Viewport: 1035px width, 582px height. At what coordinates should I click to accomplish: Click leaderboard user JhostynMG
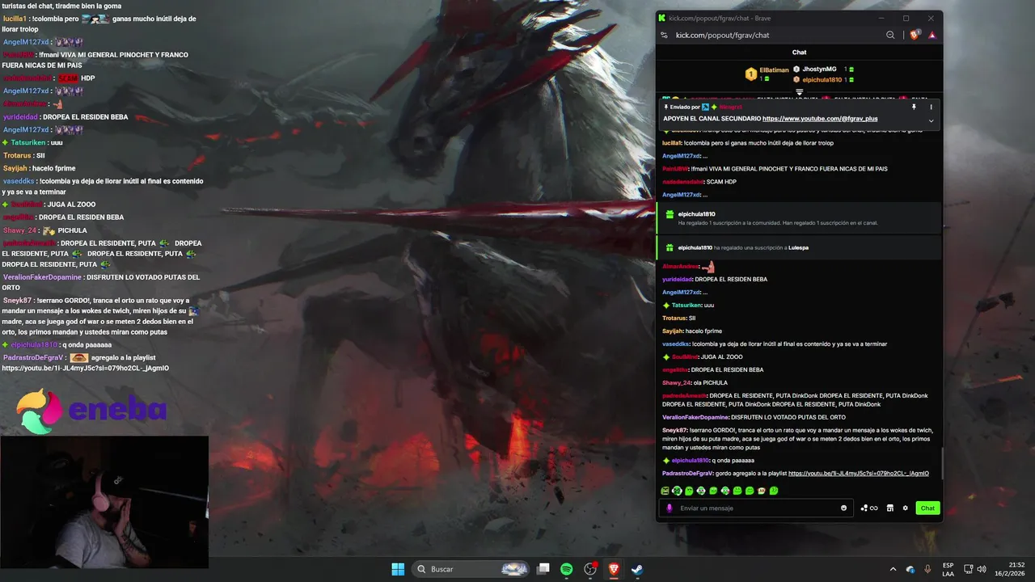818,70
